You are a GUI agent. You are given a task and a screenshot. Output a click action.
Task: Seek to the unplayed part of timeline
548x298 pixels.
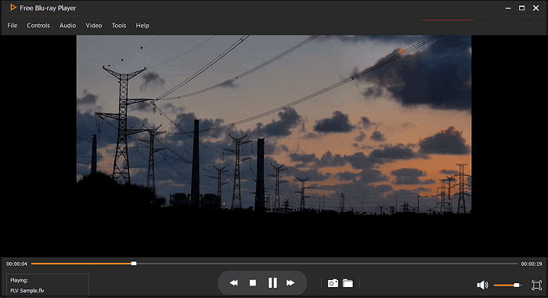click(x=326, y=264)
